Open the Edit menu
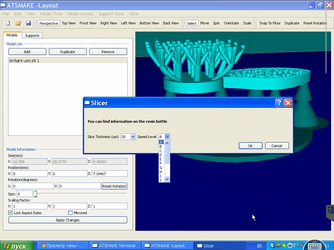The width and height of the screenshot is (334, 250). [18, 14]
